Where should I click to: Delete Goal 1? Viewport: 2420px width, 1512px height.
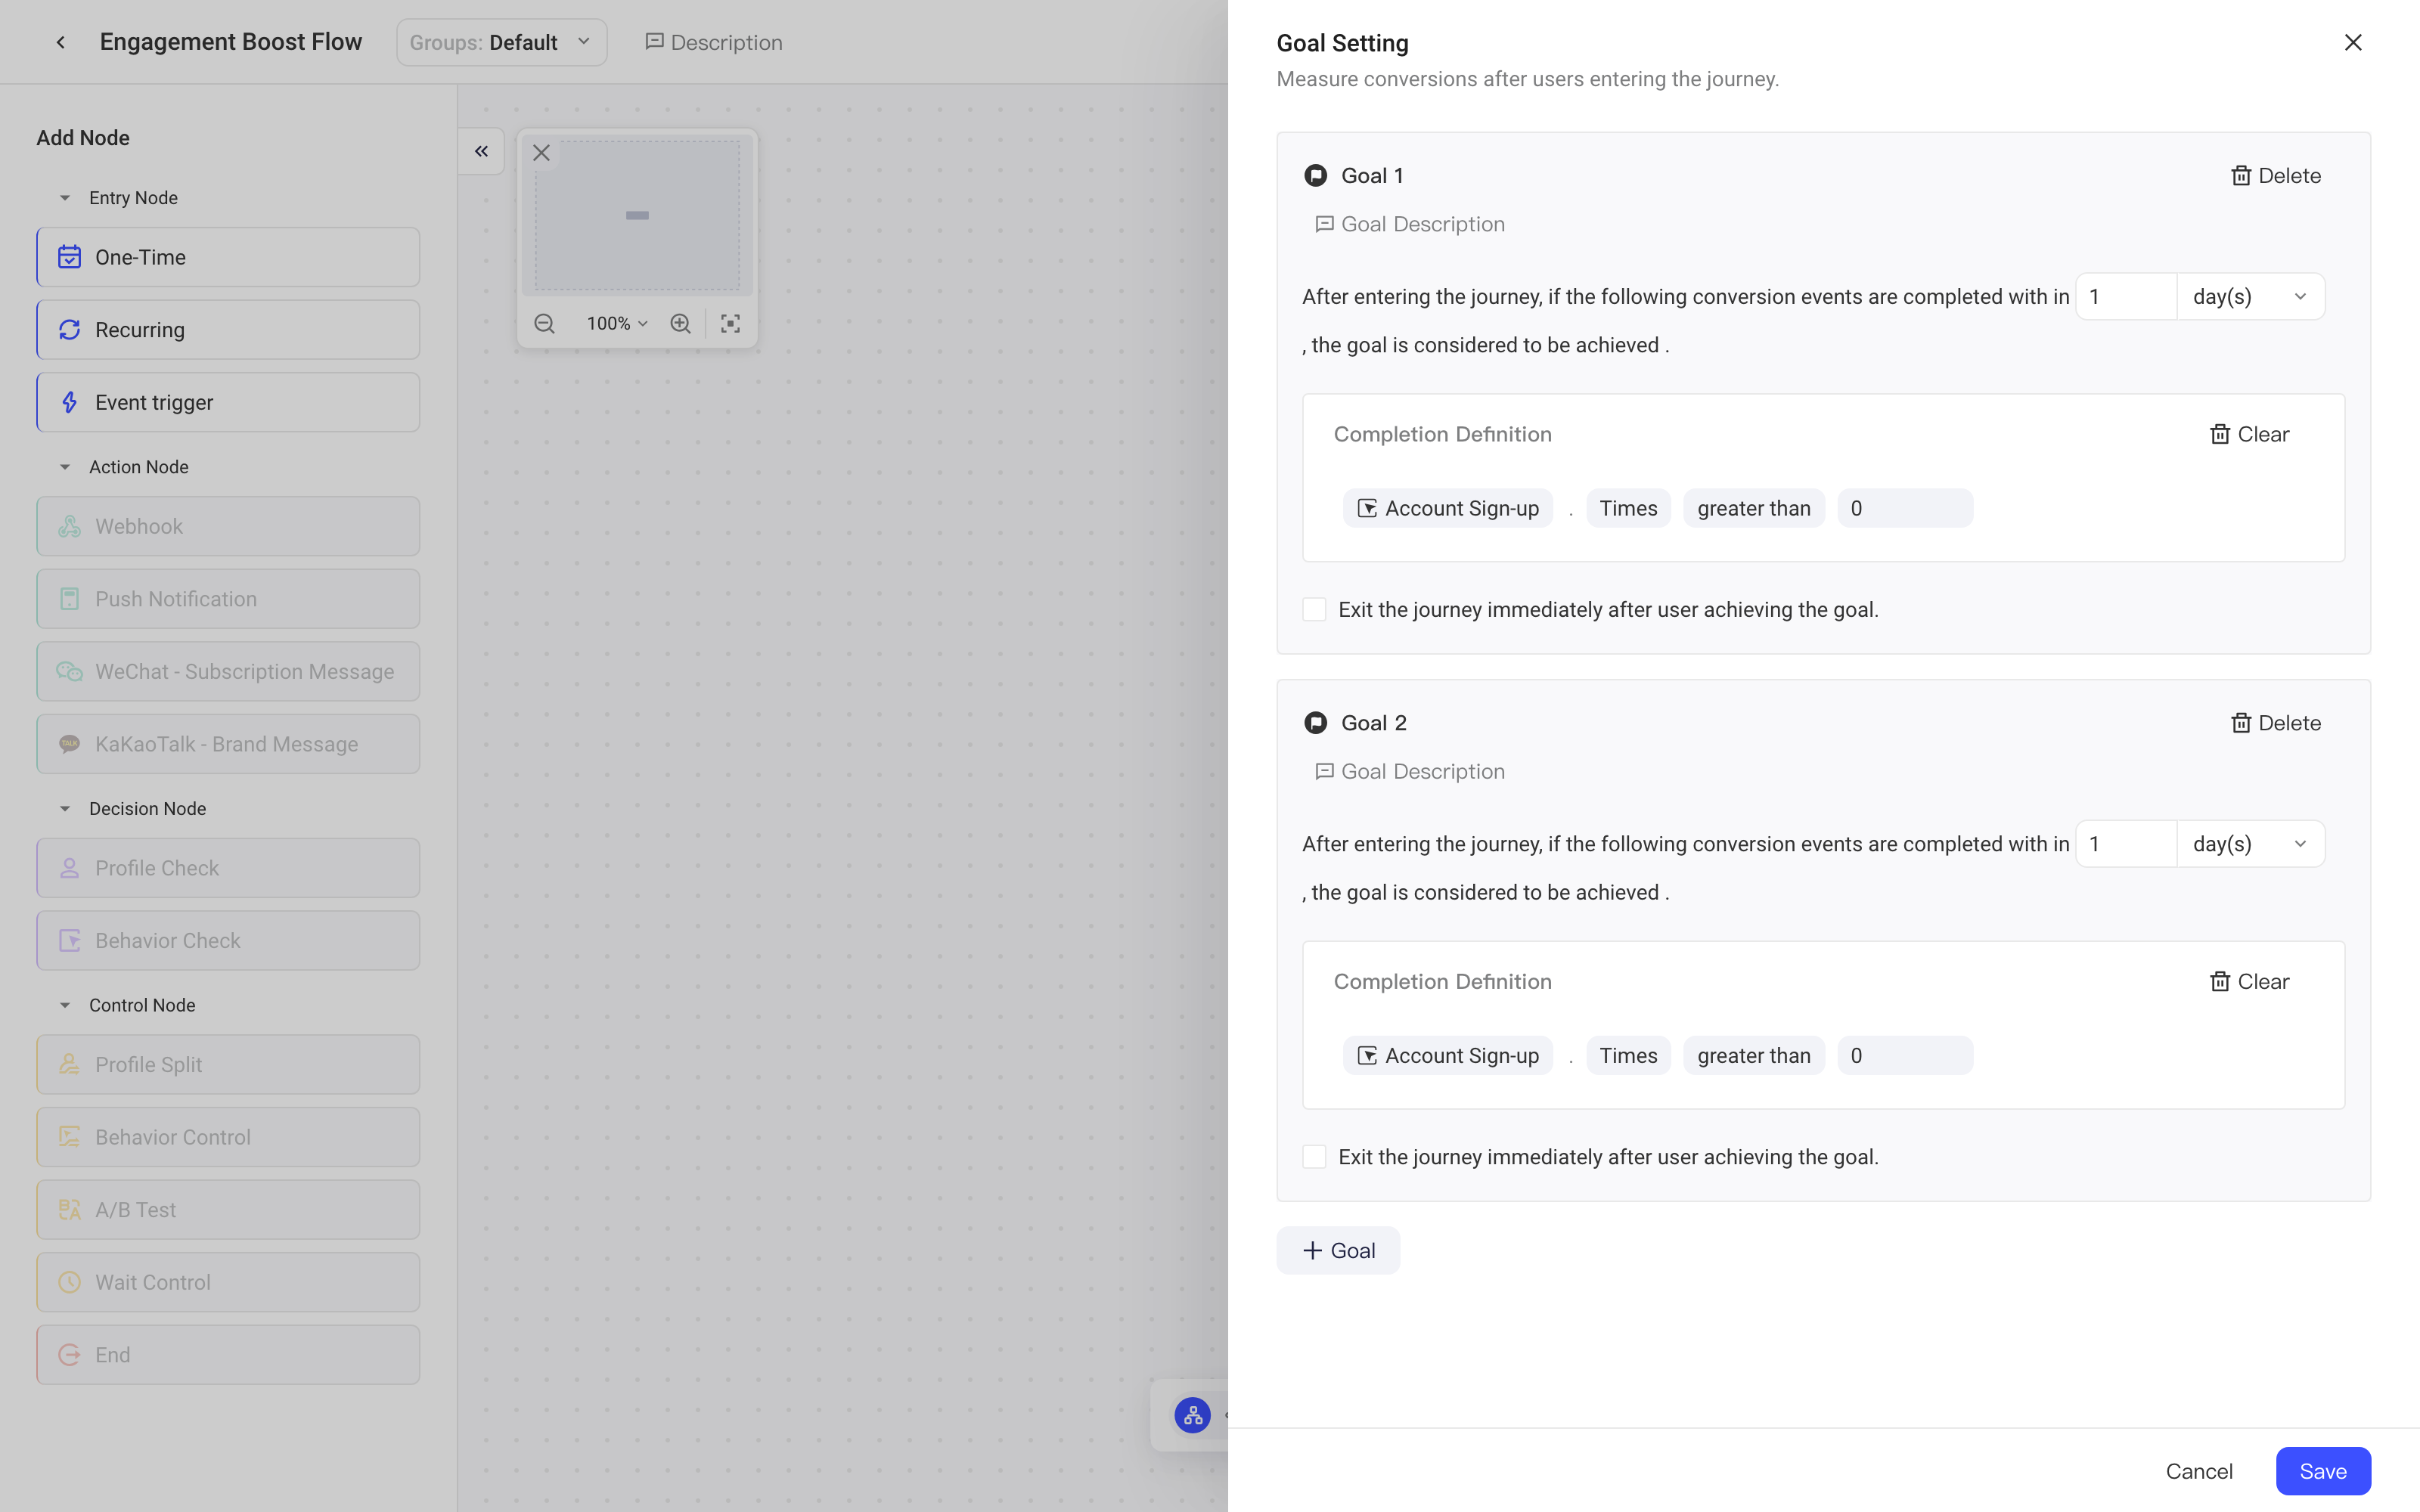(2276, 176)
